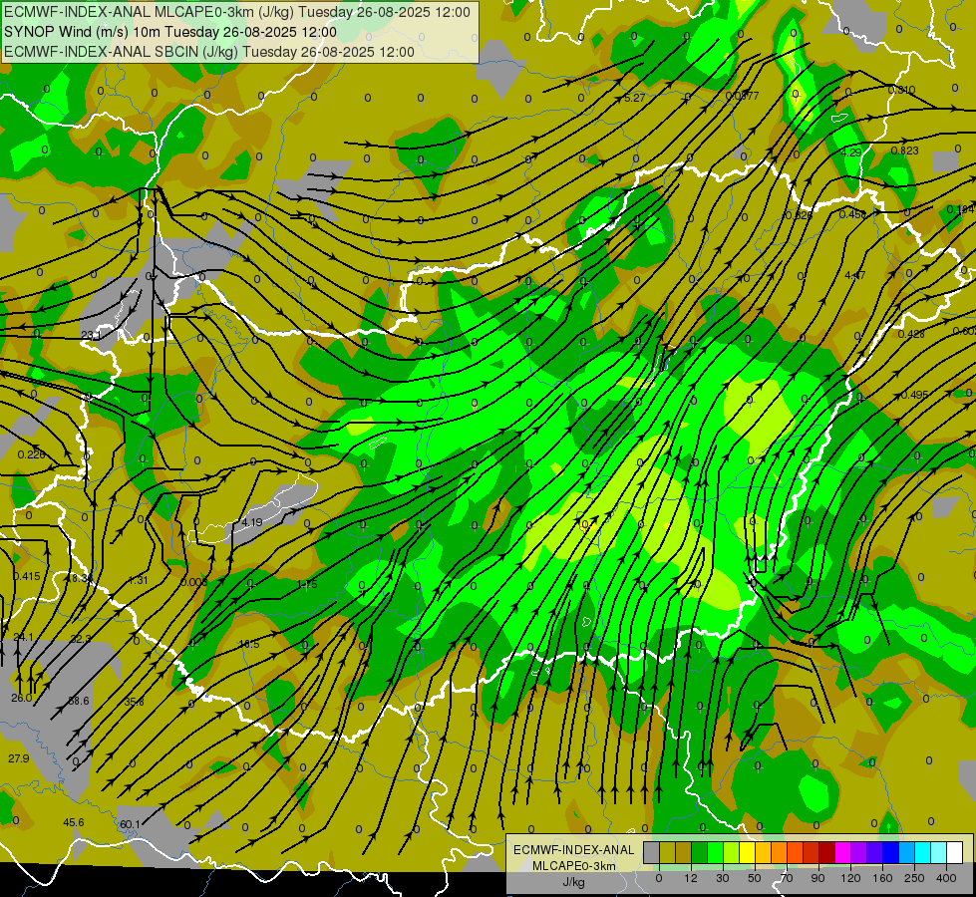Click the map value 1.31
Viewport: 976px width, 897px height.
click(138, 580)
